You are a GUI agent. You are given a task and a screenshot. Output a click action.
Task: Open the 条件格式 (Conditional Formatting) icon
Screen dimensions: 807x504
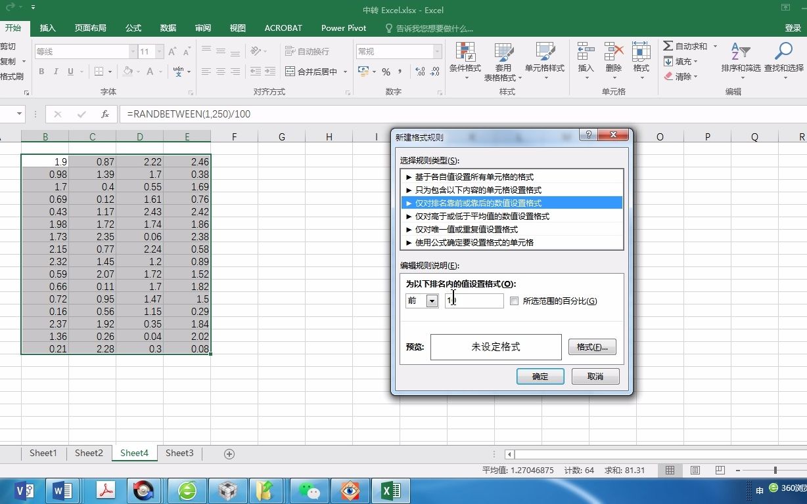click(x=467, y=59)
